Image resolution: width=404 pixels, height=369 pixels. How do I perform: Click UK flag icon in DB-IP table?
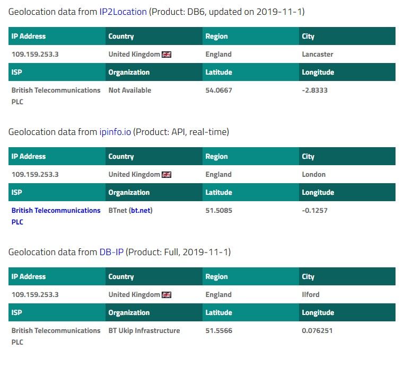(166, 295)
